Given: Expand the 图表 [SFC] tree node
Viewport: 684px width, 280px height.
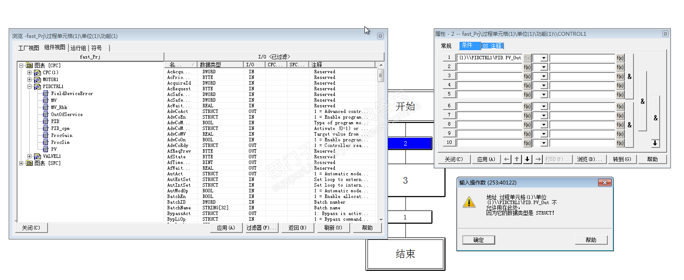Looking at the screenshot, I should 21,163.
